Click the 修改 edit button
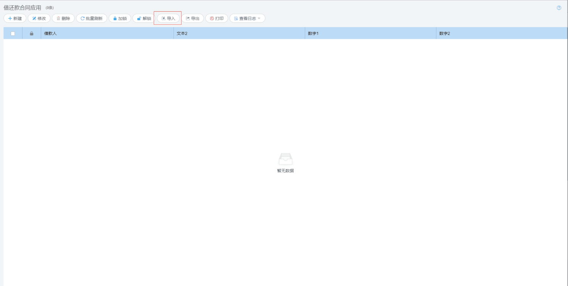The height and width of the screenshot is (286, 568). coord(39,18)
